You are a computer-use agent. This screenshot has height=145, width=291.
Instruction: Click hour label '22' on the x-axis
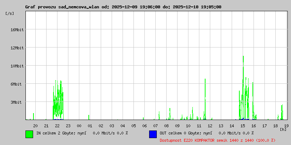[57, 126]
